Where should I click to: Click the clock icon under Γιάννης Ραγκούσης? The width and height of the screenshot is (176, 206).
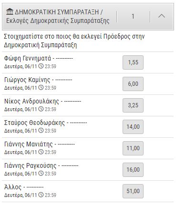tap(41, 173)
